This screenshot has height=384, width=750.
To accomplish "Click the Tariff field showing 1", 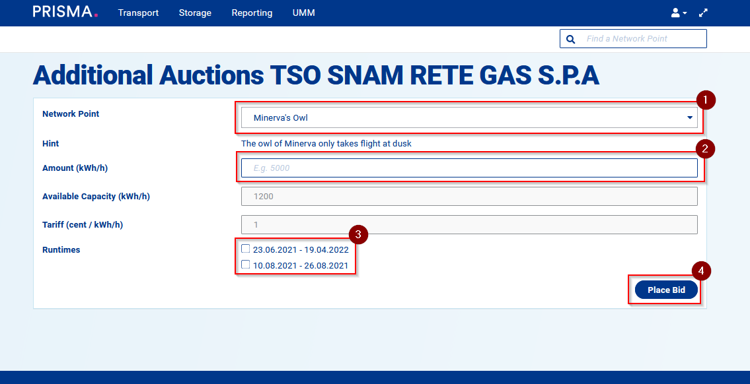I will point(469,225).
